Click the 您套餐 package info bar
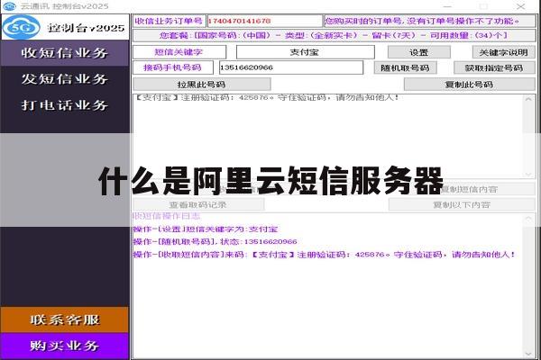This screenshot has width=541, height=360. point(334,35)
